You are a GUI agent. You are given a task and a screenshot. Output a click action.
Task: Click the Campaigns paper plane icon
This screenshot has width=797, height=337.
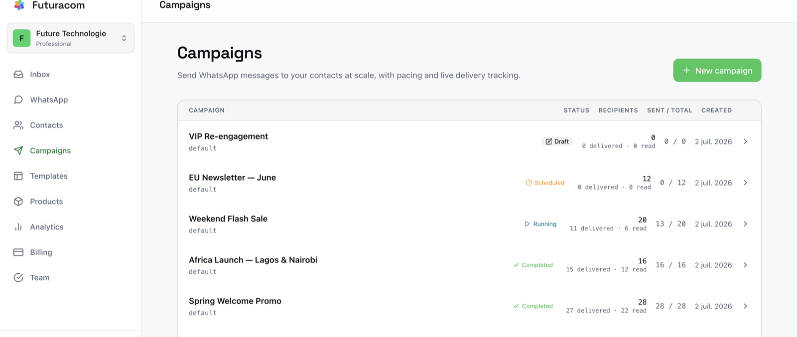[x=18, y=150]
